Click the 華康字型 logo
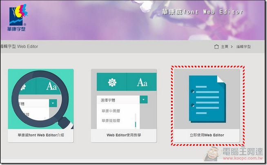Viewport: 267px width, 165px height. click(x=18, y=18)
